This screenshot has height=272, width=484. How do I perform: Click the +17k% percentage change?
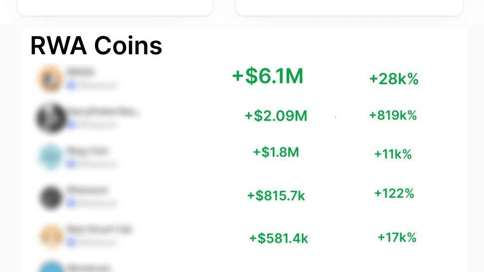point(396,237)
